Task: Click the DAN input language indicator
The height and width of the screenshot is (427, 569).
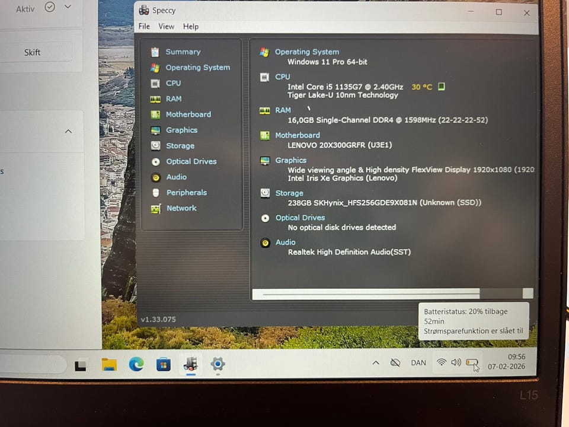Action: point(418,363)
